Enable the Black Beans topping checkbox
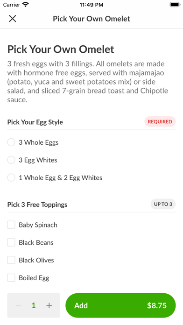The image size is (183, 325). tap(11, 242)
